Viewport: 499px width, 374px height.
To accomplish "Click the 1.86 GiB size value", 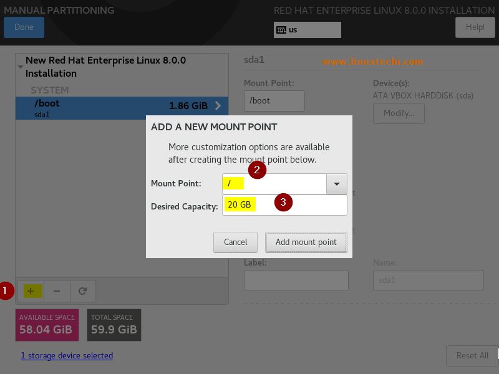I will [188, 105].
